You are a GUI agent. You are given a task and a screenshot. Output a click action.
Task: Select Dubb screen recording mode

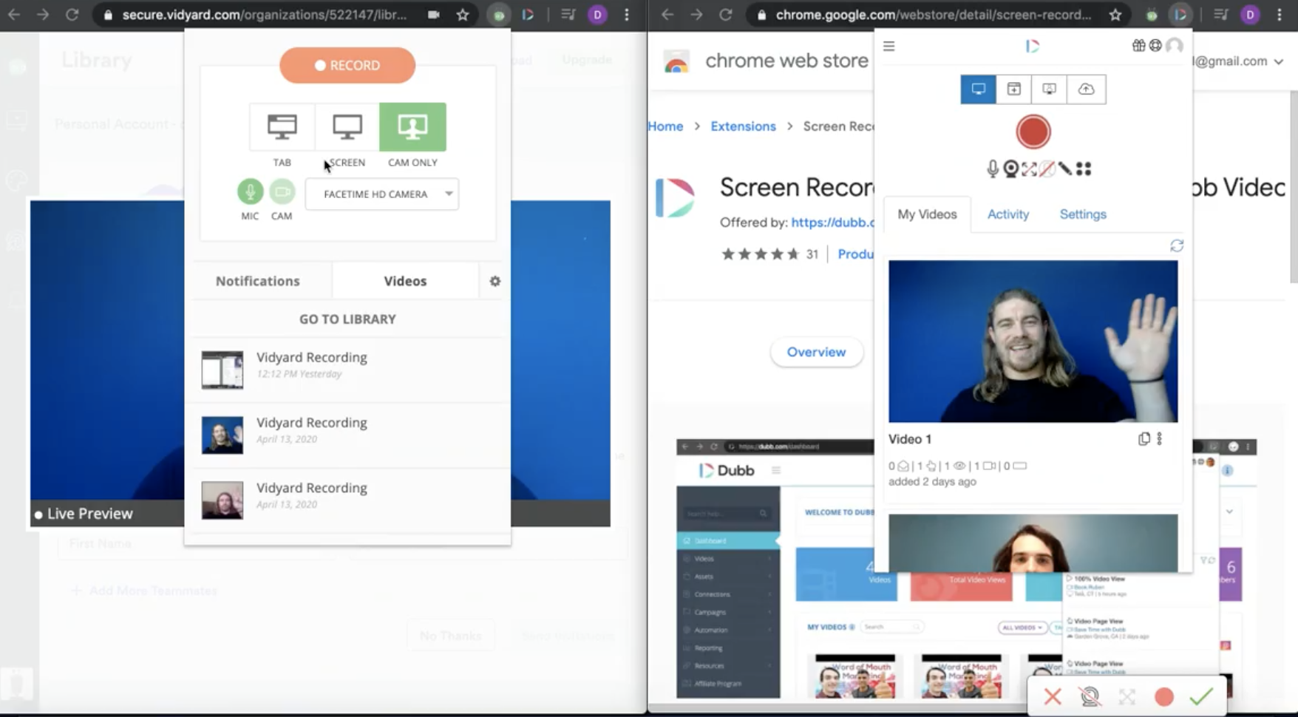pos(978,89)
